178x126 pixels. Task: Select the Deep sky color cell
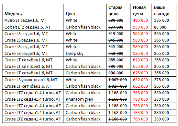click(x=74, y=54)
